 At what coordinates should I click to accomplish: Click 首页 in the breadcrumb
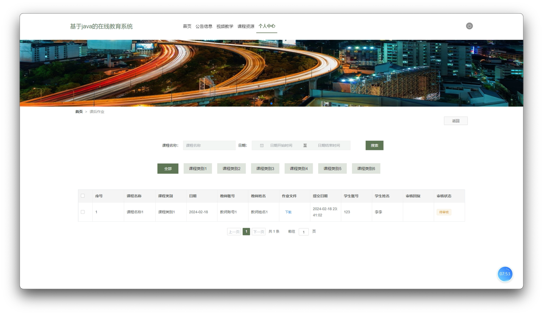pos(78,111)
